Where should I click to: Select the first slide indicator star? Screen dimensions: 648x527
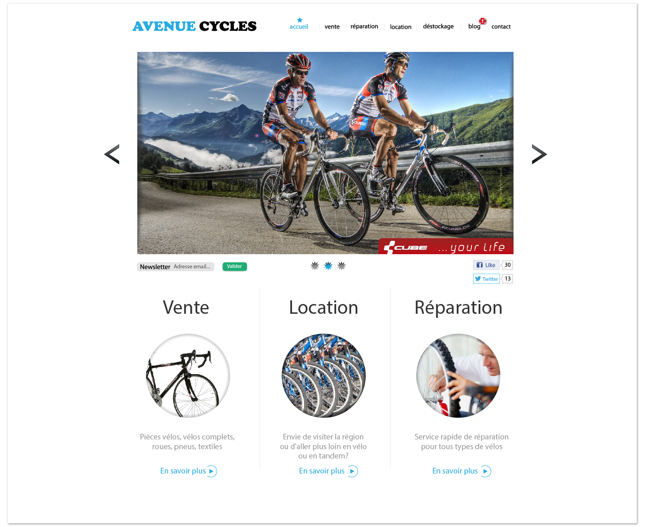pyautogui.click(x=315, y=266)
